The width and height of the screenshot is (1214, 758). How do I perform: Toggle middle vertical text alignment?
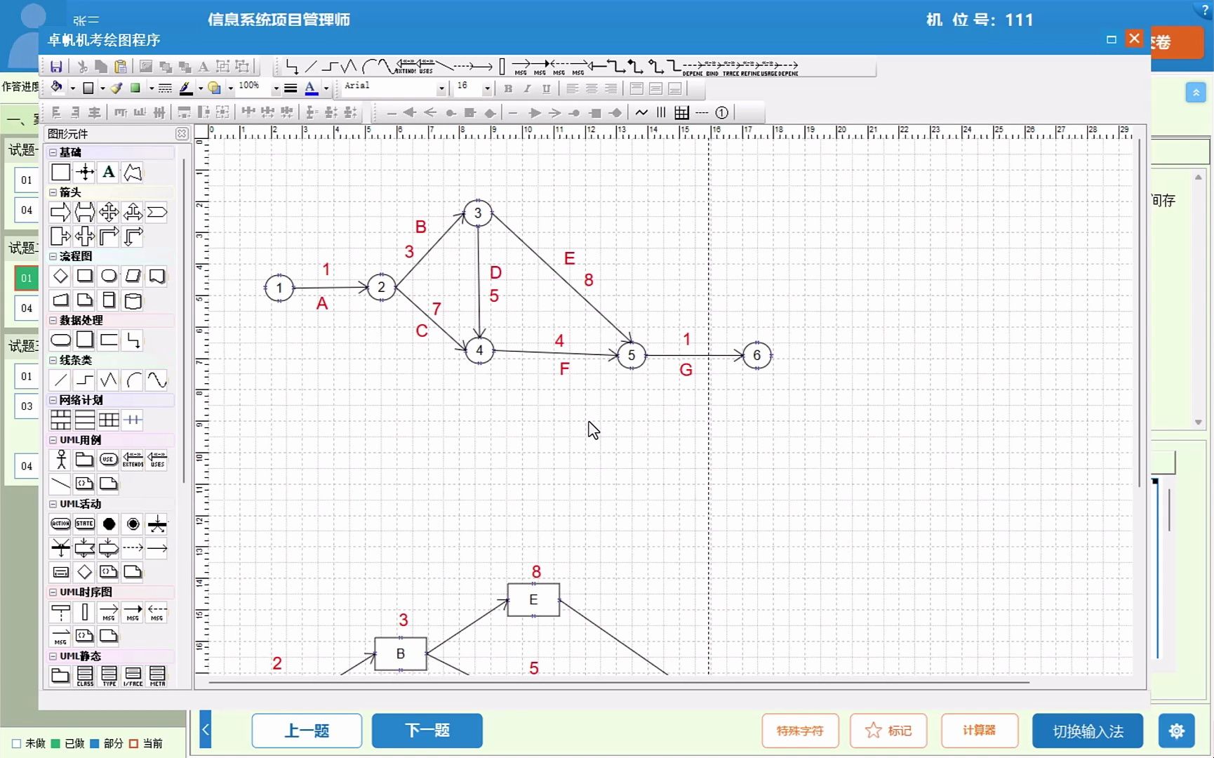(655, 88)
